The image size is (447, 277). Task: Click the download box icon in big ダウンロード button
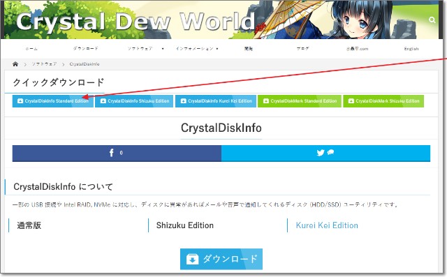pos(193,259)
